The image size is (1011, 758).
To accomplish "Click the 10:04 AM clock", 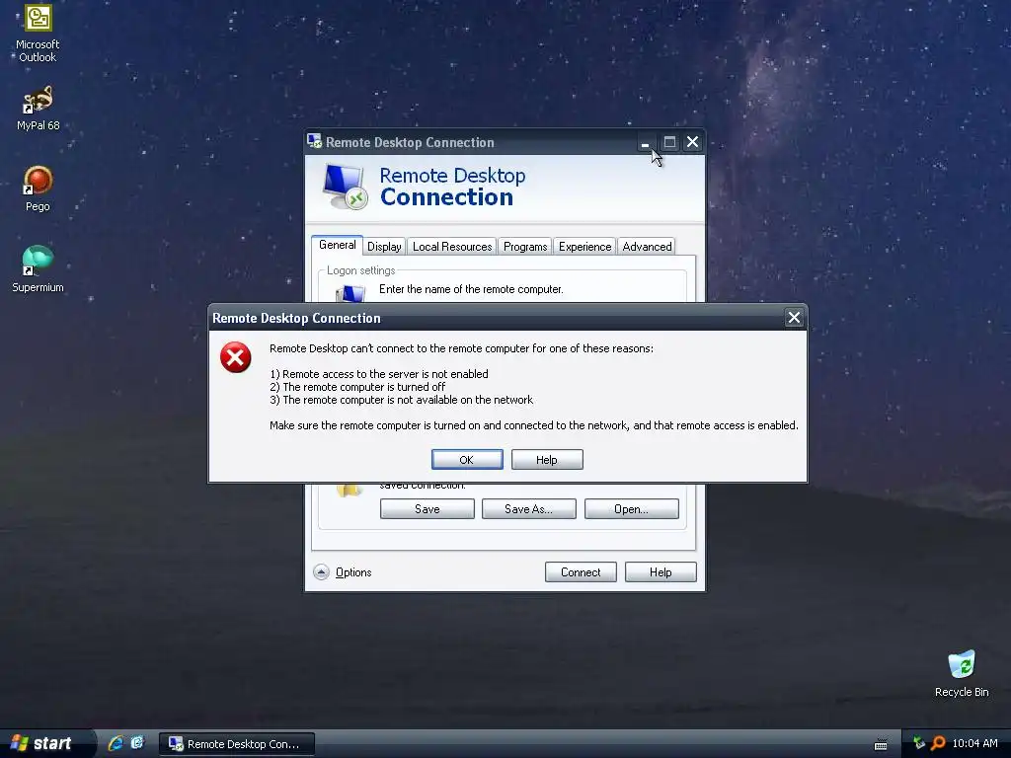I will point(974,743).
